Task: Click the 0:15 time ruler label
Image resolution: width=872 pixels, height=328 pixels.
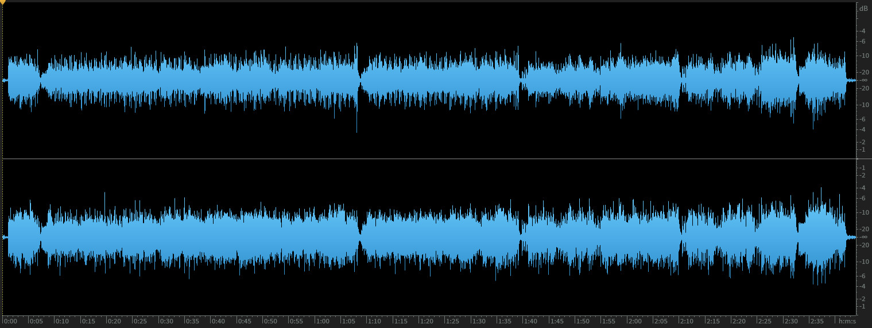Action: coord(88,321)
